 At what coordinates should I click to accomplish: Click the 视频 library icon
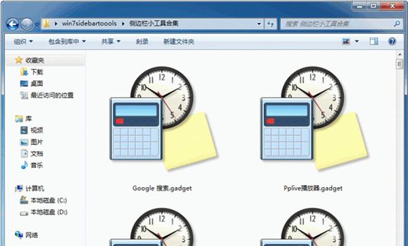pyautogui.click(x=24, y=130)
